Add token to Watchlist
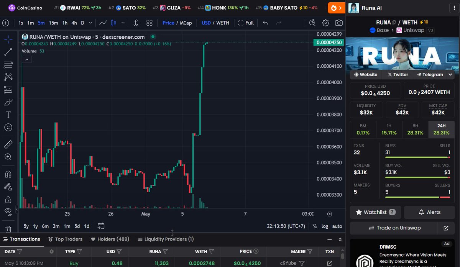 point(376,212)
